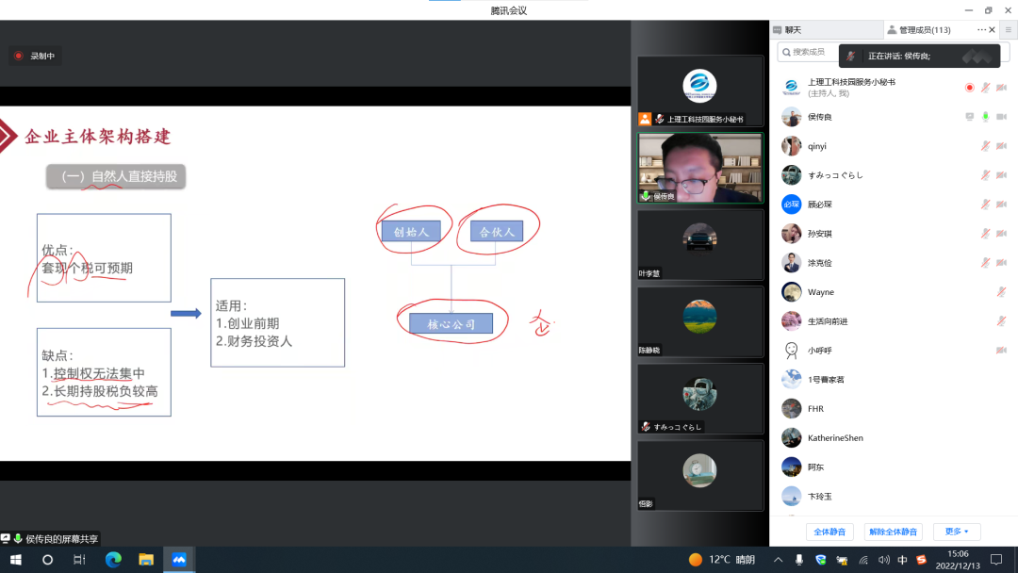Select the 陈静晓 video tile
The image size is (1018, 573).
pyautogui.click(x=699, y=321)
